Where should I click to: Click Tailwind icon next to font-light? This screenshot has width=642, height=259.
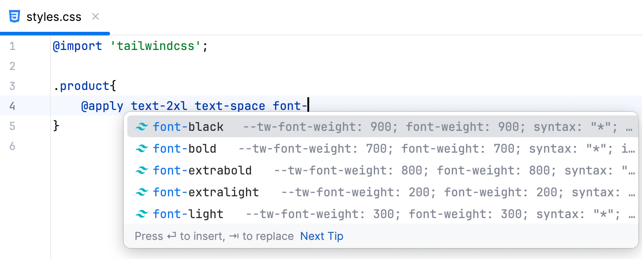tap(142, 214)
